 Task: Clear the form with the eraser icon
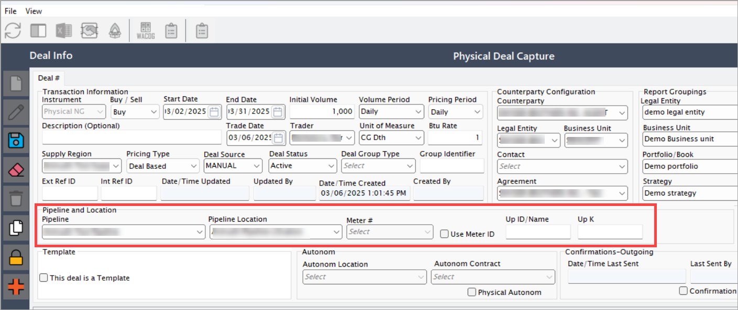click(16, 169)
